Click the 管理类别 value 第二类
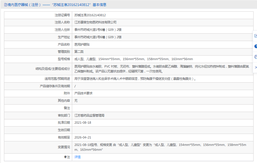Viewport: 257px width, 163px height. (x=79, y=52)
